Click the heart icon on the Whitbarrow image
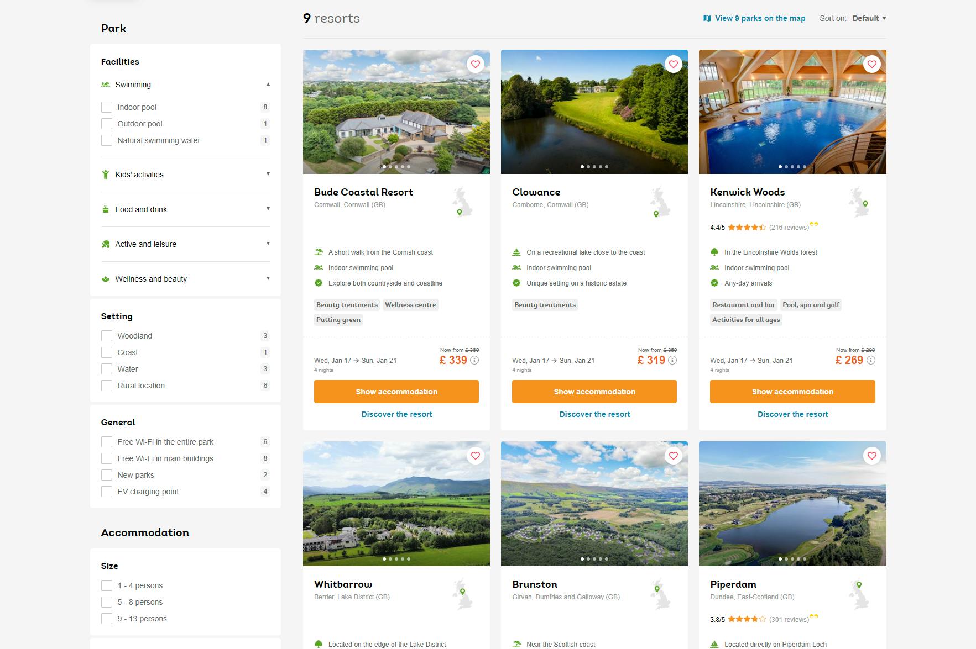Image resolution: width=976 pixels, height=649 pixels. 476,456
